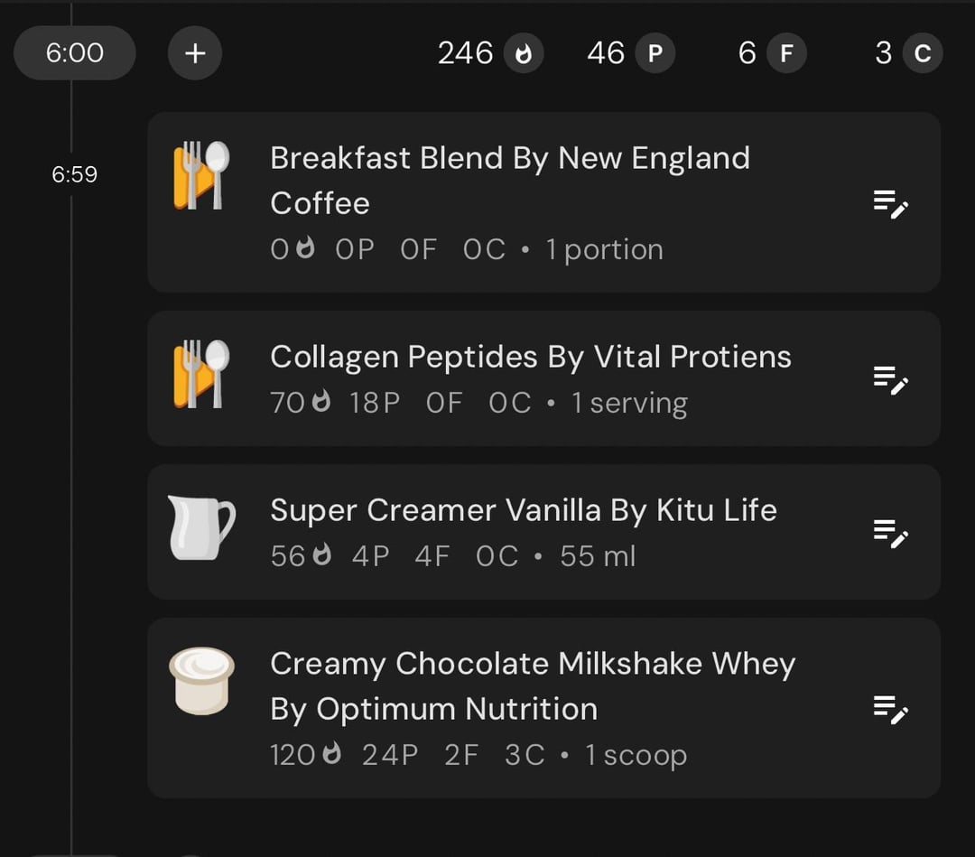
Task: Edit the Breakfast Blend coffee entry
Action: pyautogui.click(x=890, y=205)
